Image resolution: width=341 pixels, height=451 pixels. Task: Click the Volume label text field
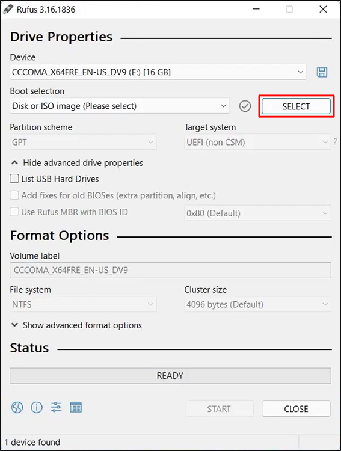coord(170,270)
